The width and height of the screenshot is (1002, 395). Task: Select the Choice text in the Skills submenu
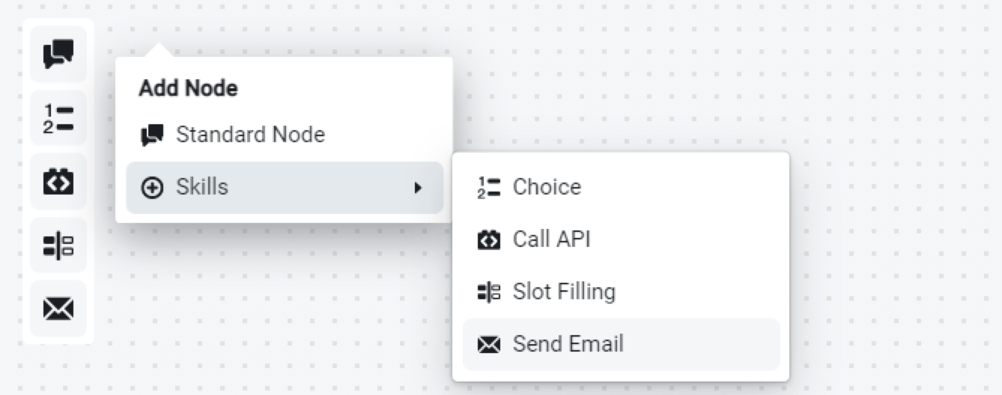(x=547, y=187)
